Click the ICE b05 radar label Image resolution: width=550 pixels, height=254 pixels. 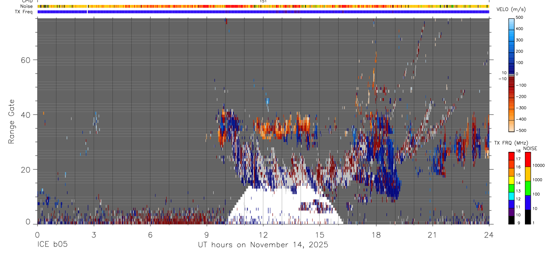pos(52,245)
